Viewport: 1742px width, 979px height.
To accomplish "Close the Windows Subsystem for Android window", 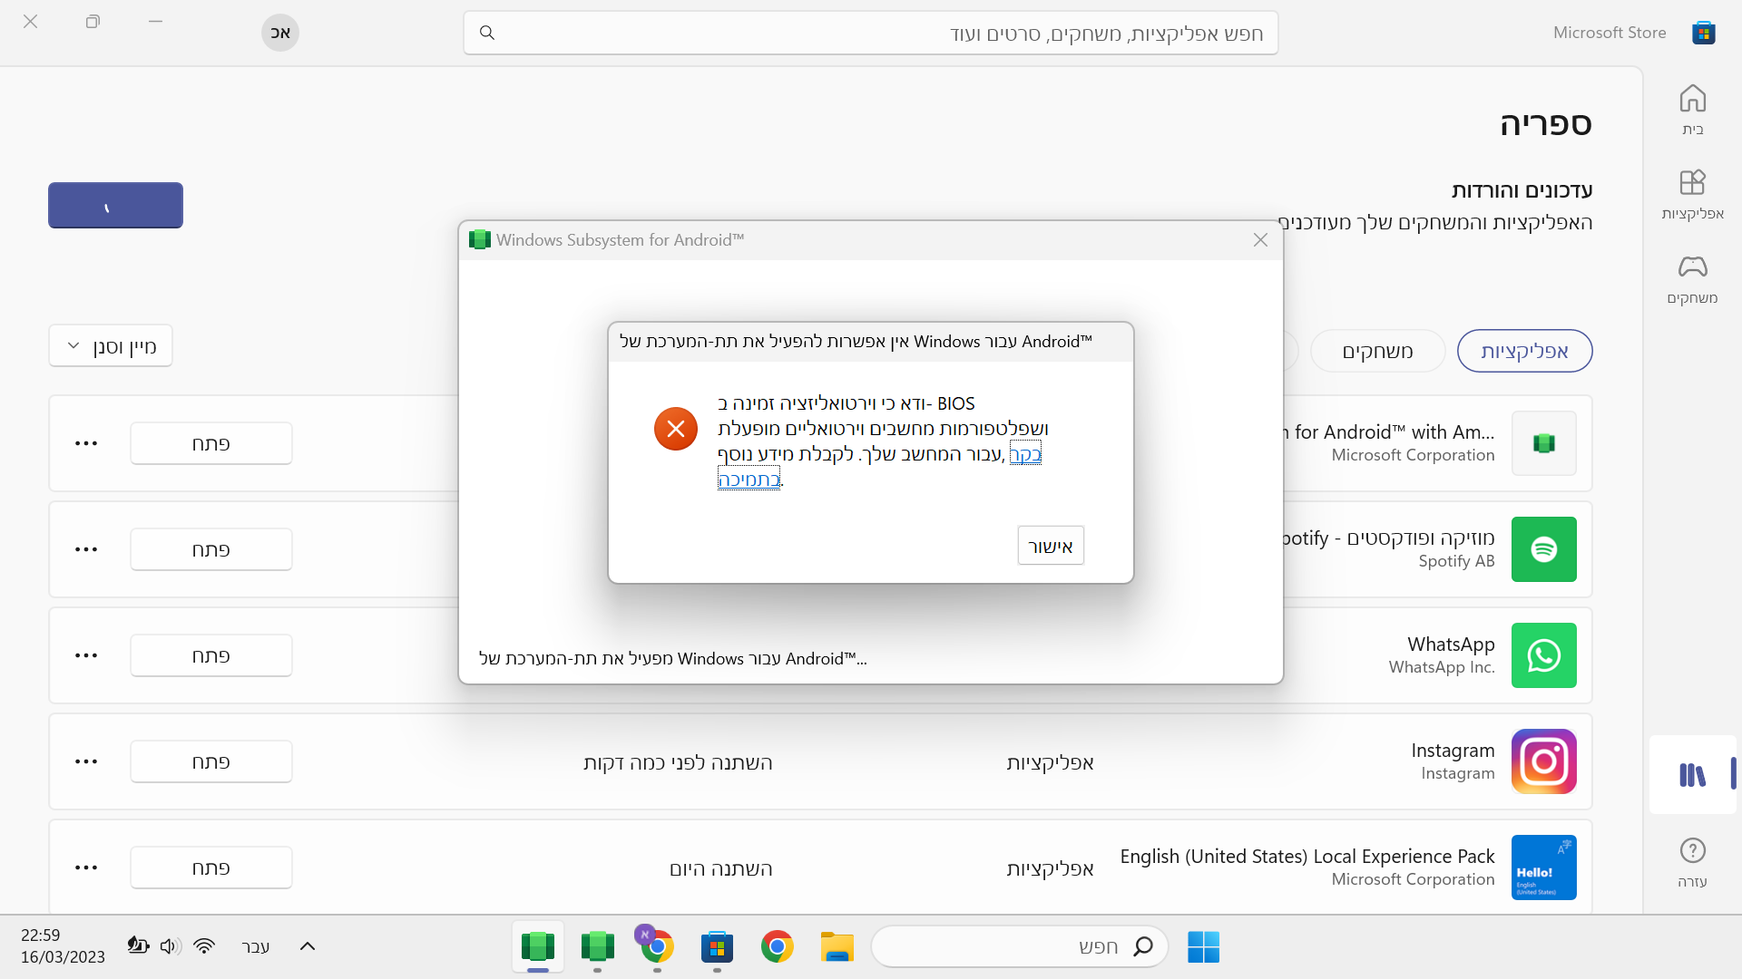I will tap(1260, 240).
